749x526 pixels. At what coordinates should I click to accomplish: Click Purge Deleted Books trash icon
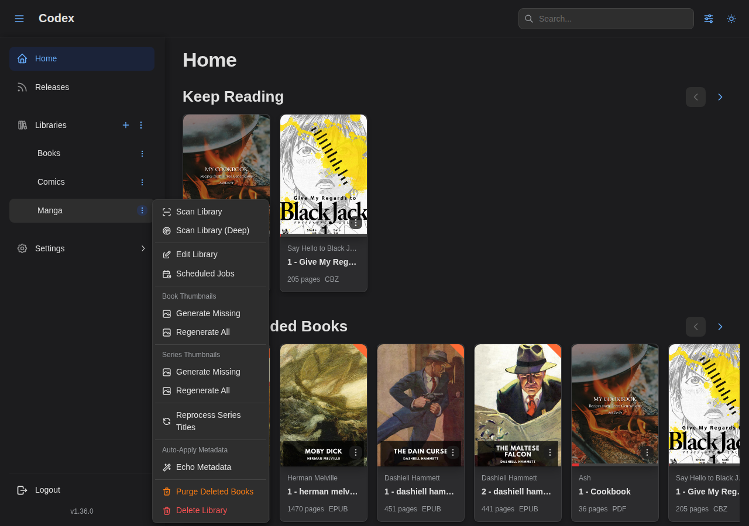[x=167, y=492]
